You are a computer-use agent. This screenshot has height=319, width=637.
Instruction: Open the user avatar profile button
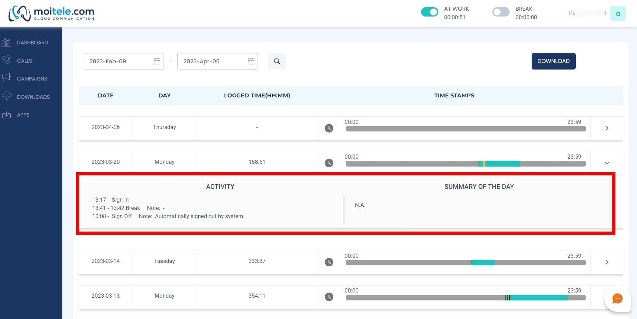[x=618, y=13]
